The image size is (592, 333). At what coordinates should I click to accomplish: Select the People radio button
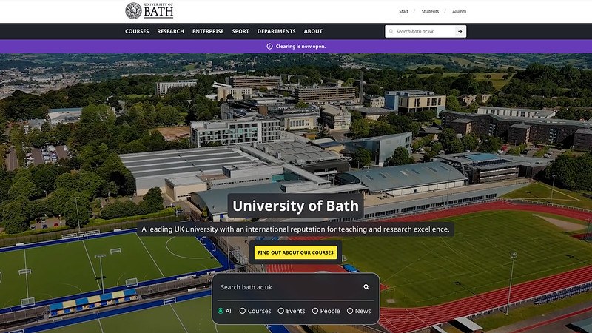315,311
